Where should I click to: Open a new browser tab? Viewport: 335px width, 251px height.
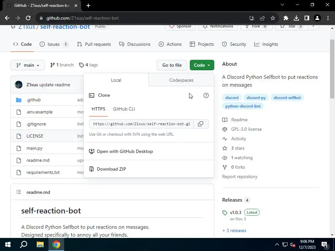click(x=88, y=6)
